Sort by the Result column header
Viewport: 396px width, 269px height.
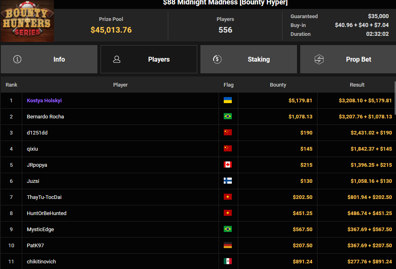357,85
